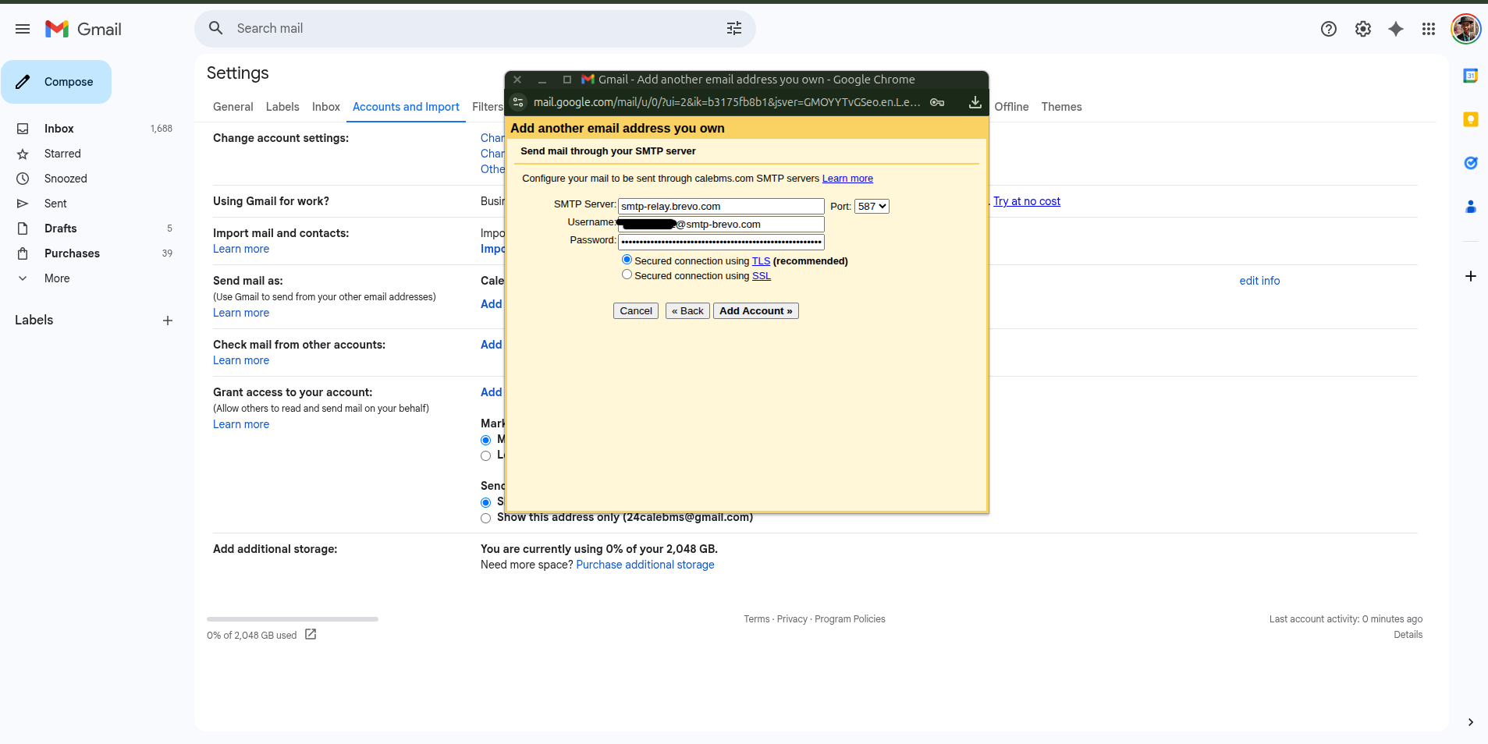Viewport: 1488px width, 744px height.
Task: Click the search magnifier icon
Action: pos(216,28)
